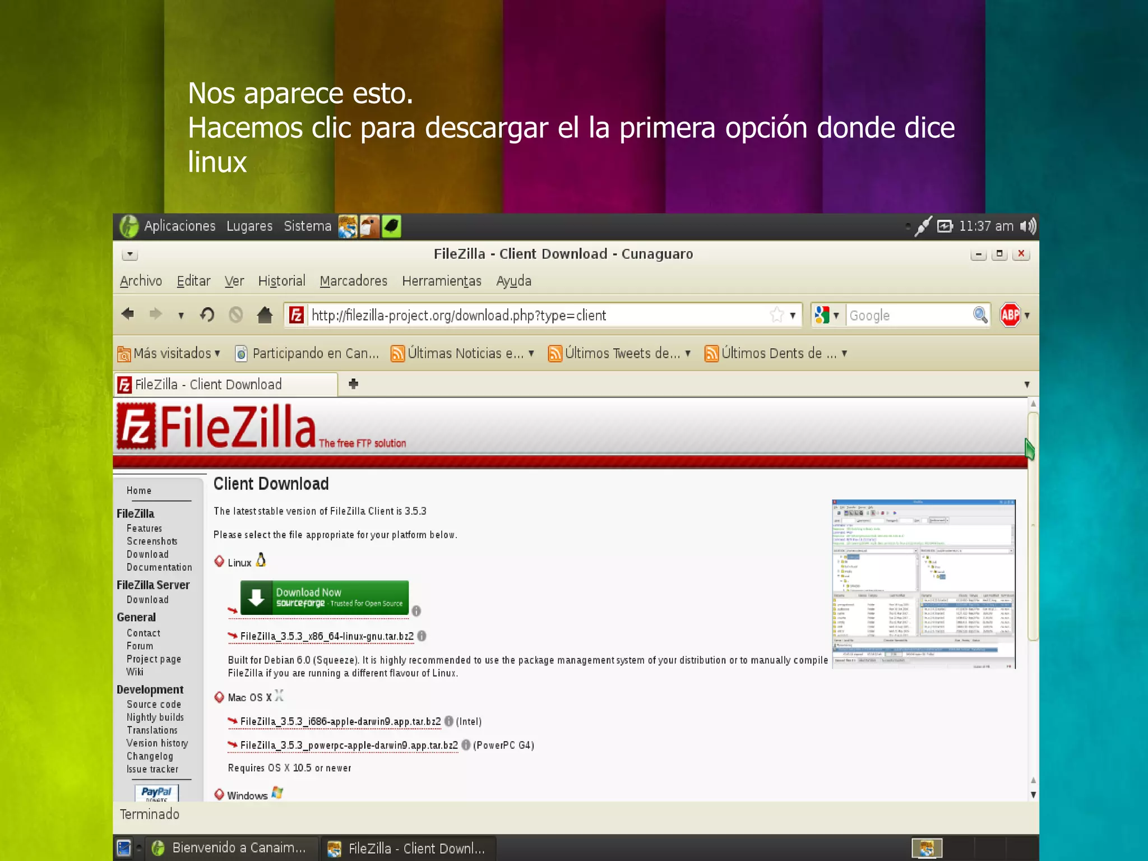The image size is (1148, 861).
Task: Click into the Google search field
Action: coord(909,315)
